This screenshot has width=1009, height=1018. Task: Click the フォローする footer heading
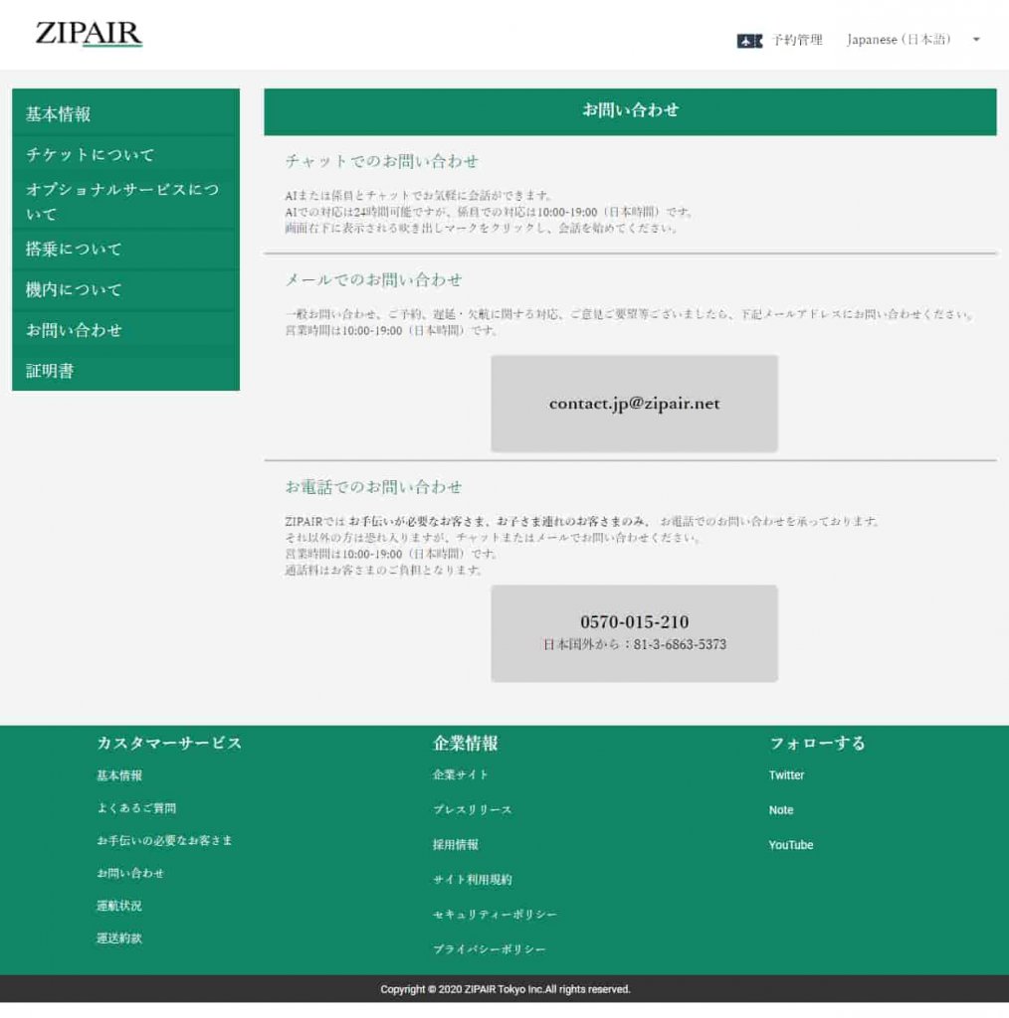tap(817, 743)
